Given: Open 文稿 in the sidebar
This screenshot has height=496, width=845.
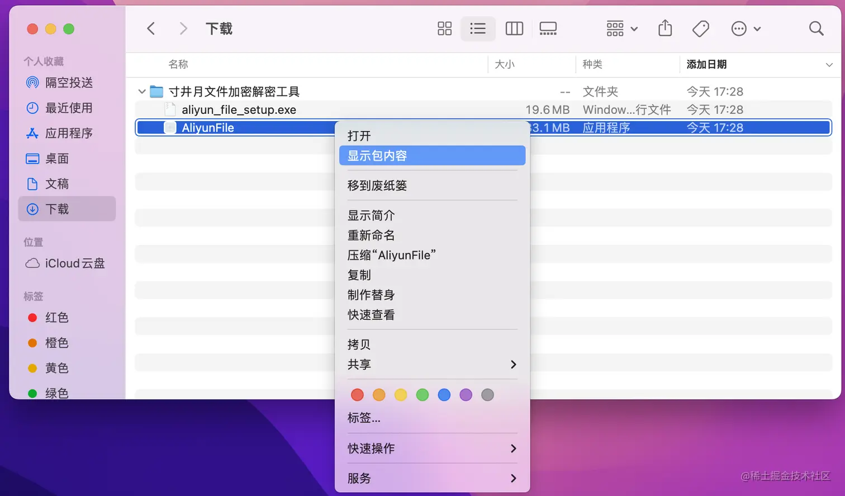Looking at the screenshot, I should pos(67,184).
